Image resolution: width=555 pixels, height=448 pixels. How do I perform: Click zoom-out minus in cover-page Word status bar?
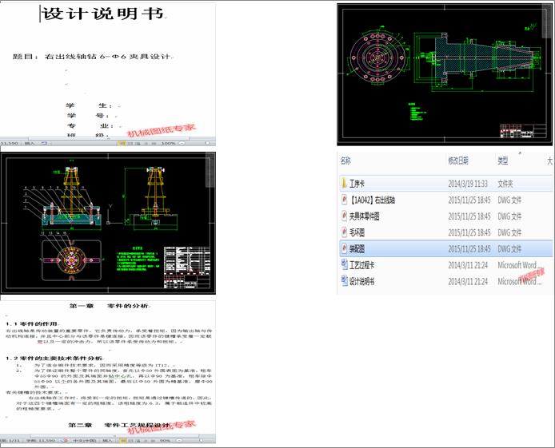[182, 143]
